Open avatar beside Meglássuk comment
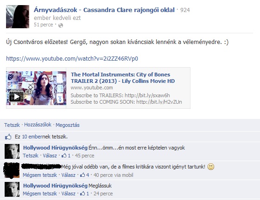The width and height of the screenshot is (260, 200). click(x=12, y=189)
